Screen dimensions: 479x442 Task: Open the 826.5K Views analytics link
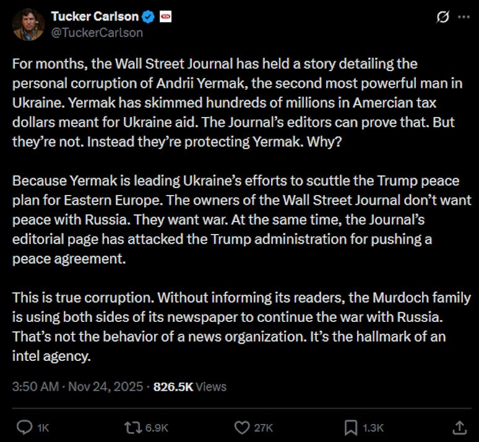pos(189,387)
